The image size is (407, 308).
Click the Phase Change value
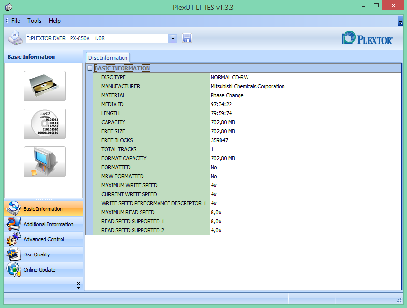point(227,95)
